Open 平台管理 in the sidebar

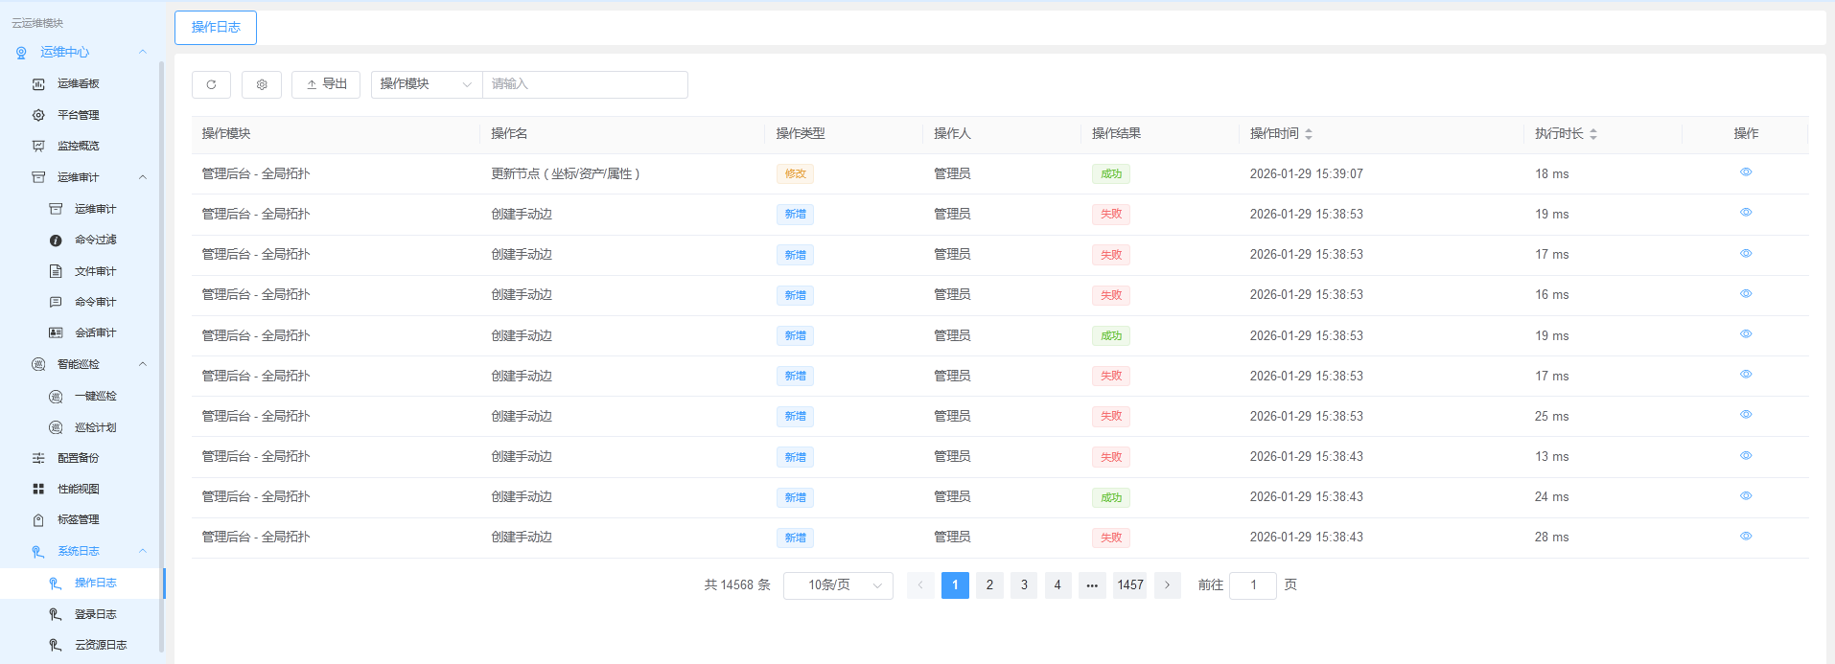click(x=79, y=115)
